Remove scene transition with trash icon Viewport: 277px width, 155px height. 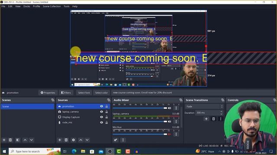(x=213, y=119)
